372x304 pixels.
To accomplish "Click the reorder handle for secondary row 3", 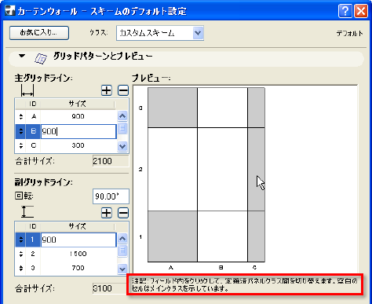I will pyautogui.click(x=21, y=268).
